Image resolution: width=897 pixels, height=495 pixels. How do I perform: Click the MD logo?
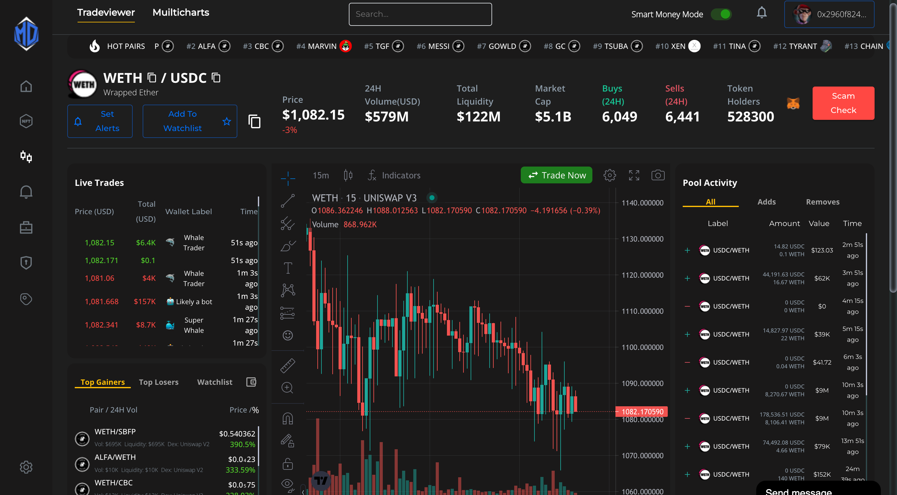tap(26, 34)
